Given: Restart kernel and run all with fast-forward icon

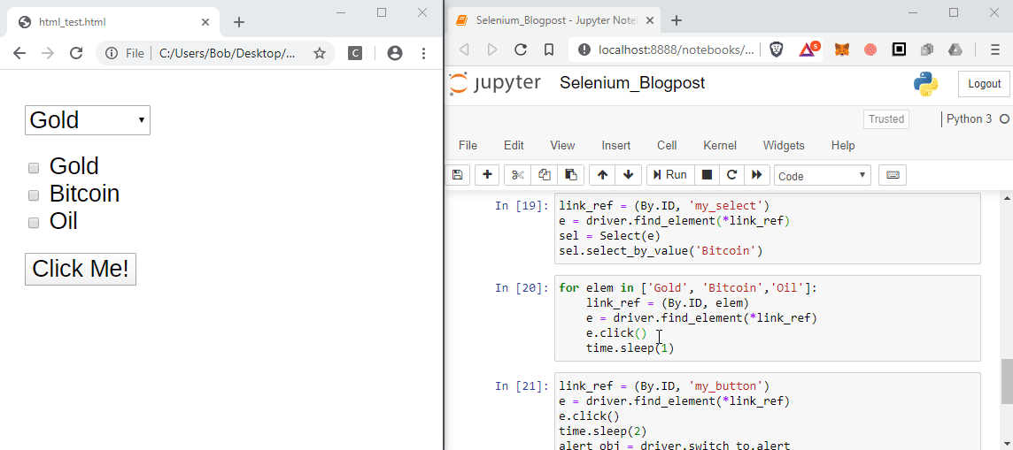Looking at the screenshot, I should [x=756, y=175].
